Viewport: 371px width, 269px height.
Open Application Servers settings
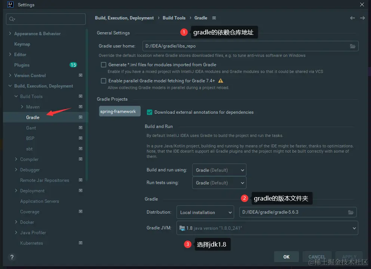[x=40, y=201]
